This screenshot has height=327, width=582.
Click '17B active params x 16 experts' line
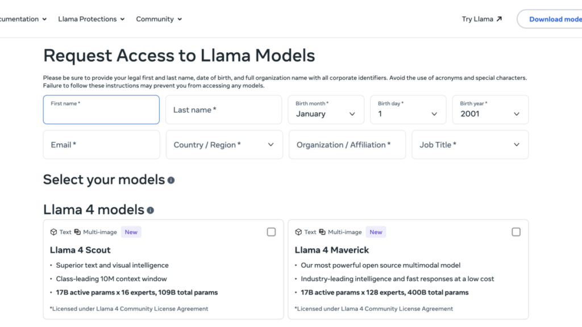136,292
